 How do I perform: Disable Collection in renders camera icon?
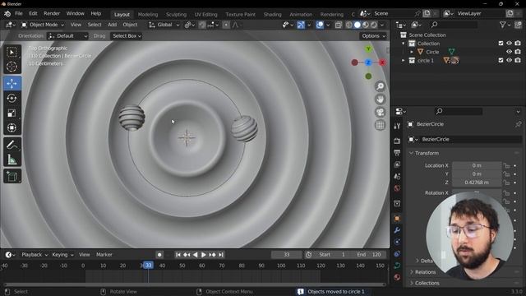(x=518, y=44)
